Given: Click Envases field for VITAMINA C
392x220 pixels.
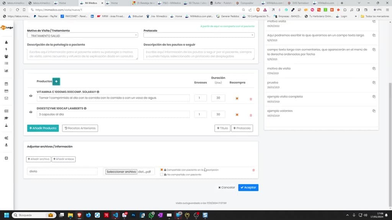Looking at the screenshot, I should pyautogui.click(x=201, y=98).
